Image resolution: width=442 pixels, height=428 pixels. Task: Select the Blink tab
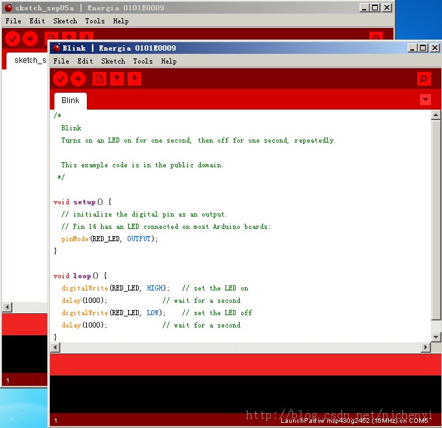tap(71, 101)
